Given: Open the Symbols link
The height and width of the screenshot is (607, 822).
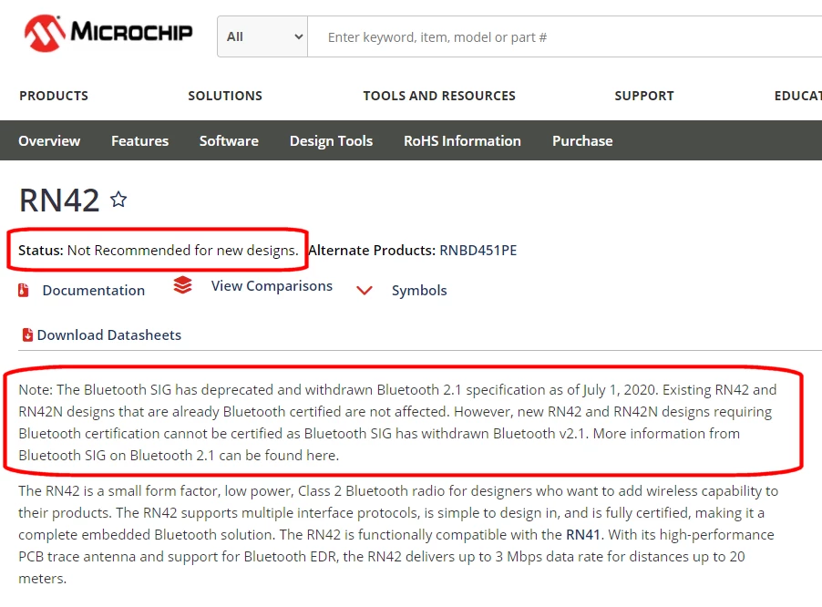Looking at the screenshot, I should [x=419, y=291].
